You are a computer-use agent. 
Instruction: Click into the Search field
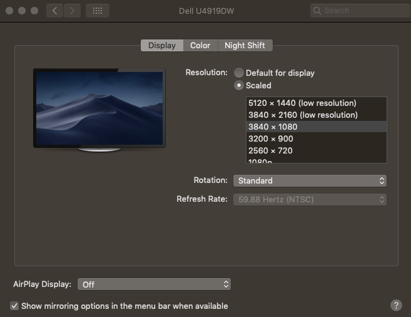pos(360,11)
